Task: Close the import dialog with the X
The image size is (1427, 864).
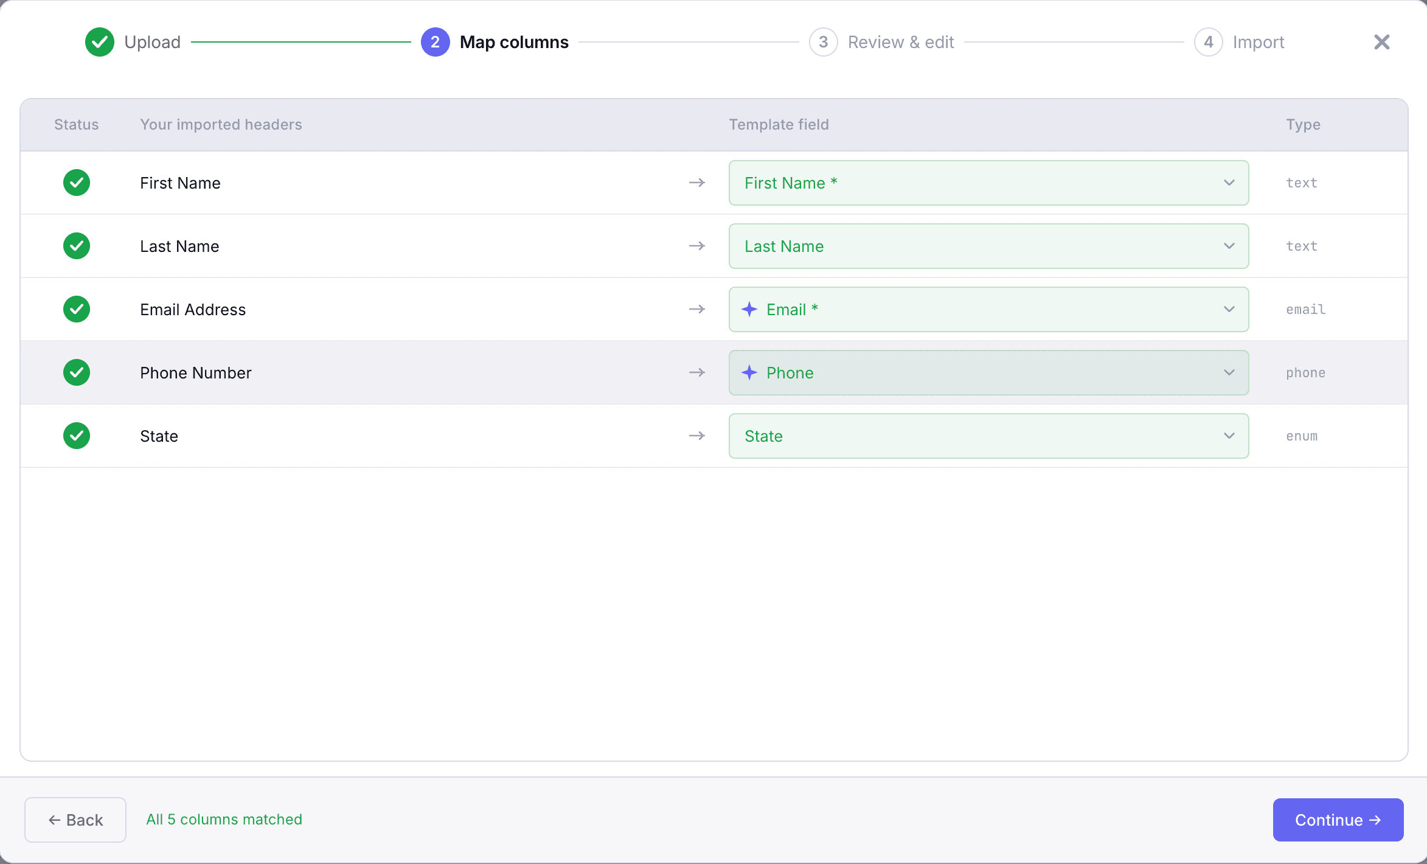Action: [x=1382, y=42]
